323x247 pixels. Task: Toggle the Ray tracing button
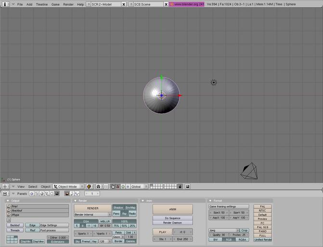(124, 213)
